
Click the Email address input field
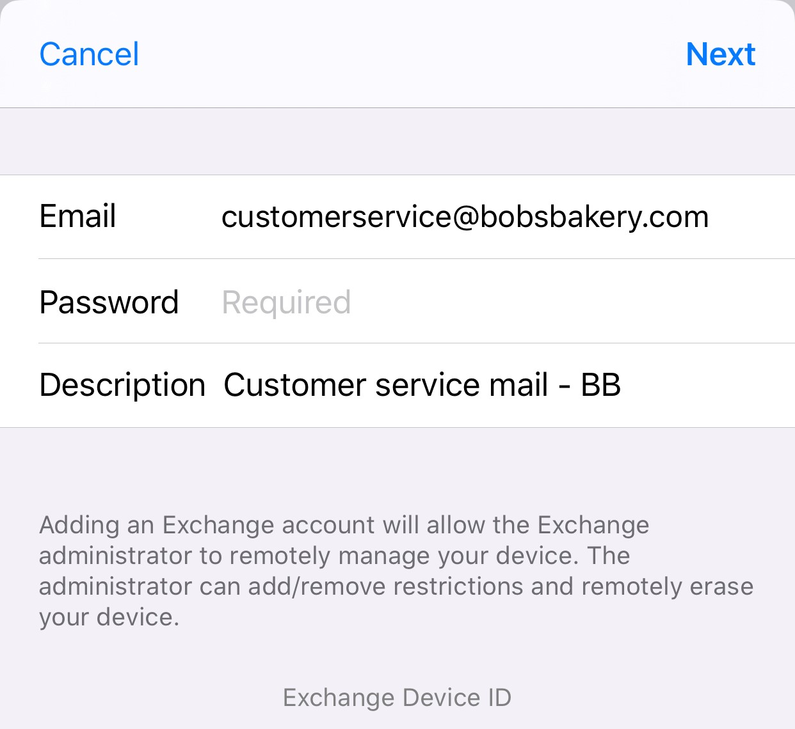click(x=465, y=217)
